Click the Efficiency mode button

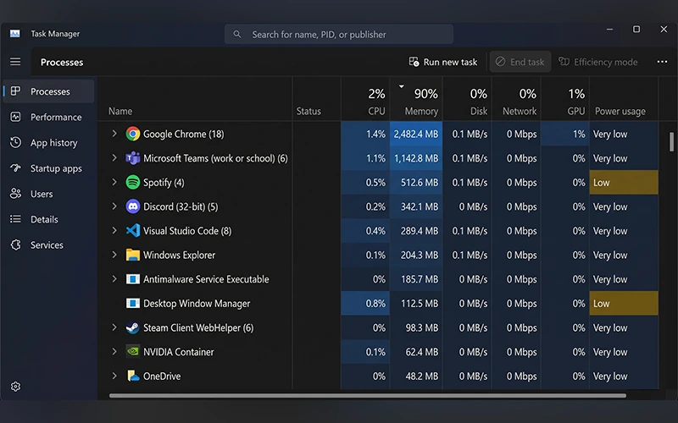coord(598,62)
